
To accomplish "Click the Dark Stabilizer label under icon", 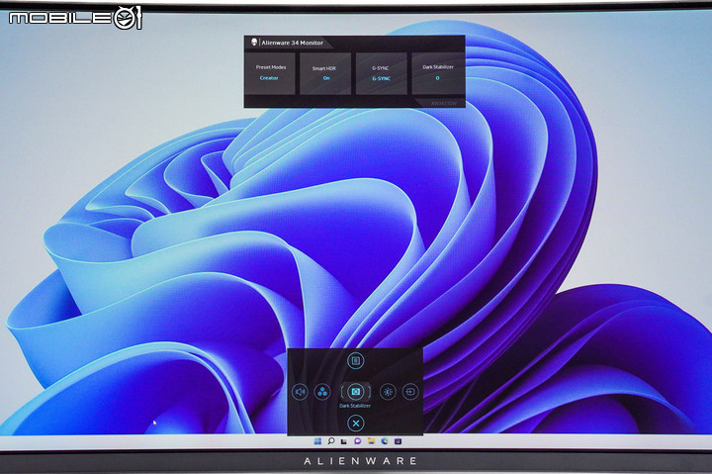I will tap(355, 406).
